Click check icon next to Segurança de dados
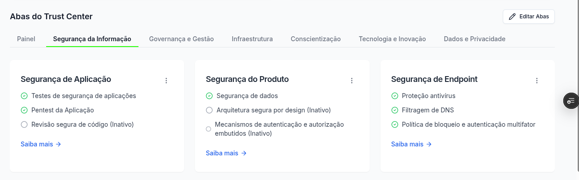This screenshot has width=579, height=180. (209, 96)
